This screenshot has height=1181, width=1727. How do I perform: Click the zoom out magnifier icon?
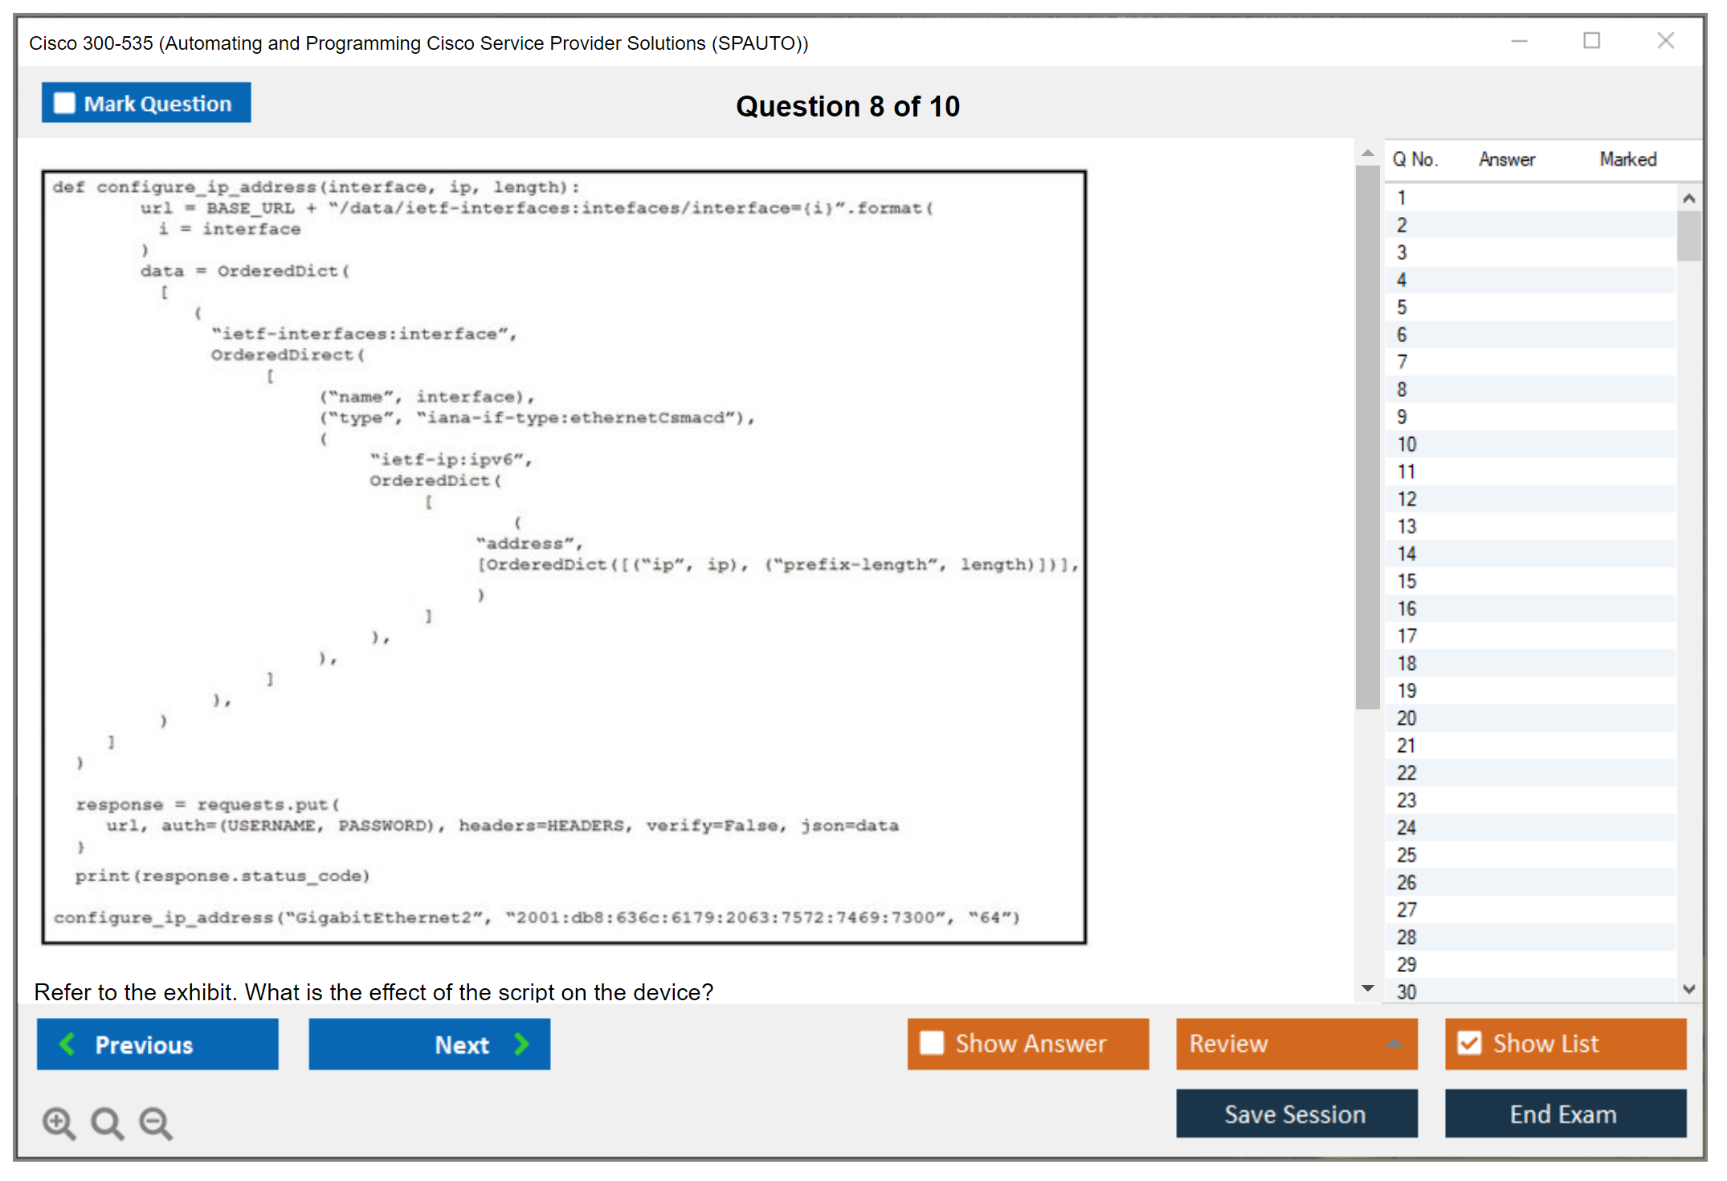[156, 1122]
